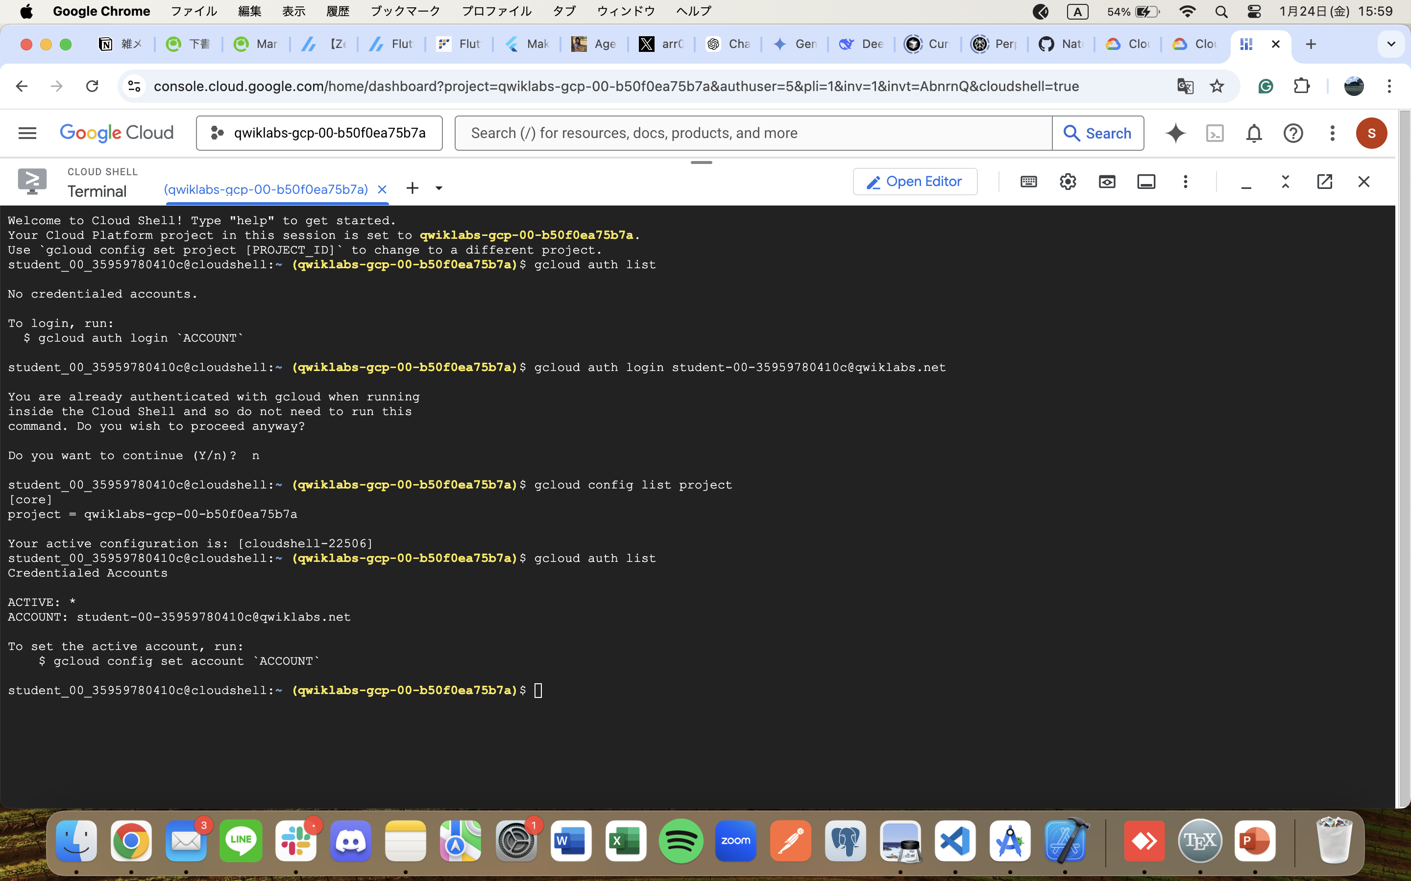Minimize the Cloud Shell session

(x=1246, y=181)
